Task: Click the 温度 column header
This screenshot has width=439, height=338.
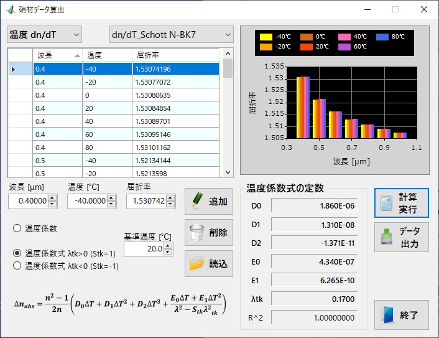Action: pyautogui.click(x=107, y=55)
